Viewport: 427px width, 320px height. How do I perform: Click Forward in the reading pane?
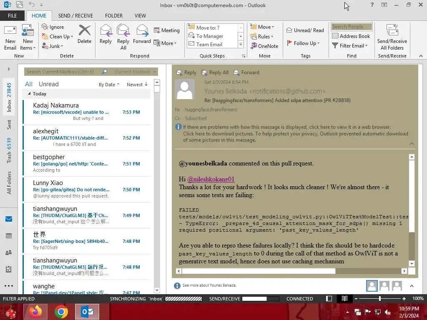click(247, 72)
